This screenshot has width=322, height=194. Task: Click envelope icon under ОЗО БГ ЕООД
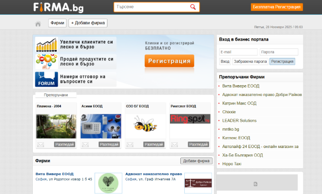coord(130,145)
